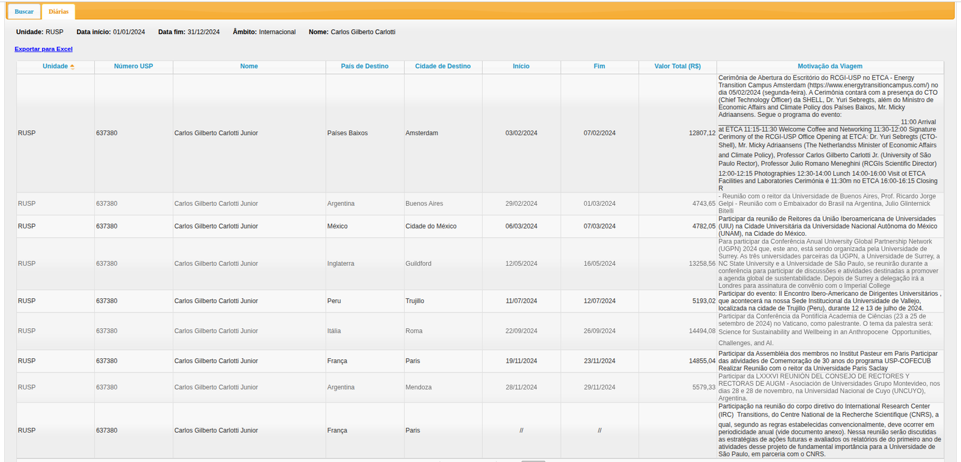The image size is (961, 462).
Task: Click the Guildford row value 13258,56
Action: [x=702, y=263]
